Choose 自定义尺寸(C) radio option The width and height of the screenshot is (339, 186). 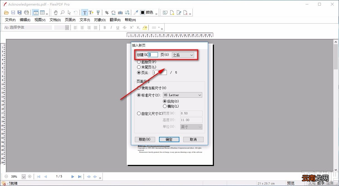150,113
